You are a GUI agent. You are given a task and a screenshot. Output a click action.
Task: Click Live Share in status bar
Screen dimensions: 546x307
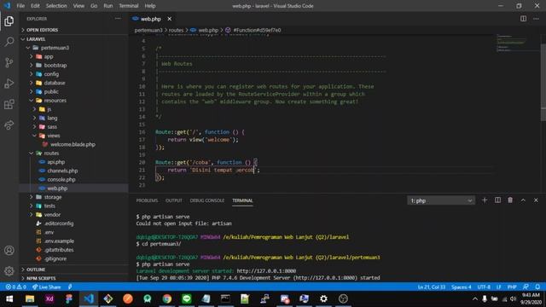[x=47, y=287]
